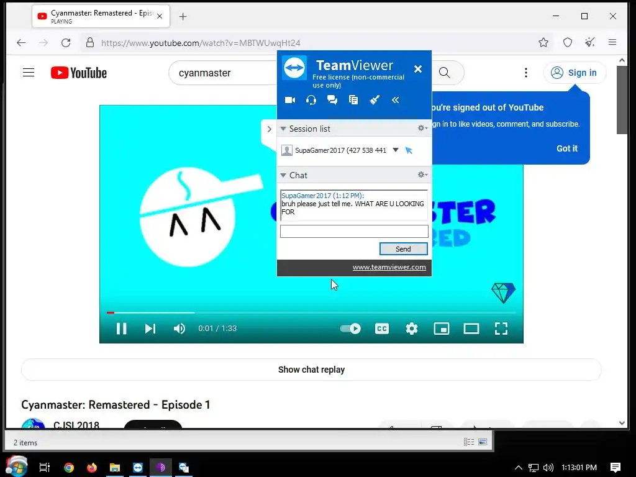Open www.teamviewer.com link
This screenshot has height=477, width=636.
[389, 267]
